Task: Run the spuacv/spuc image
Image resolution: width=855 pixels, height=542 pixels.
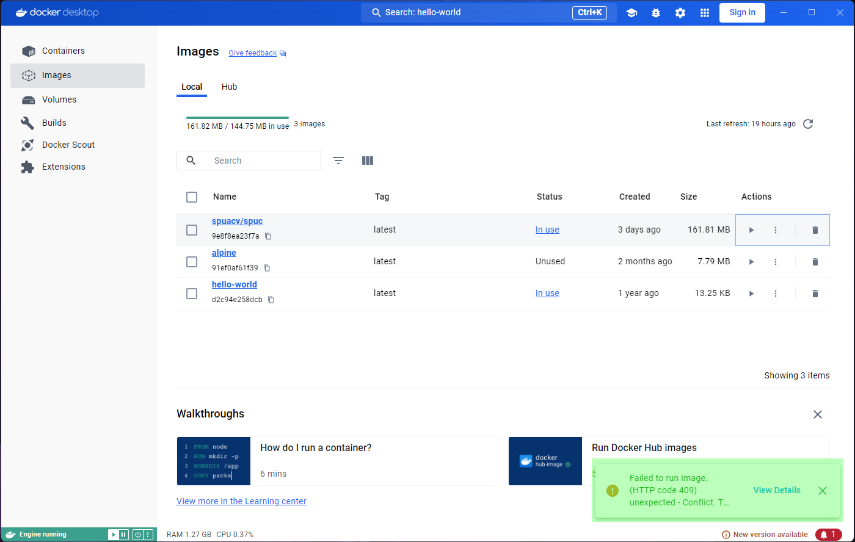Action: pos(751,230)
